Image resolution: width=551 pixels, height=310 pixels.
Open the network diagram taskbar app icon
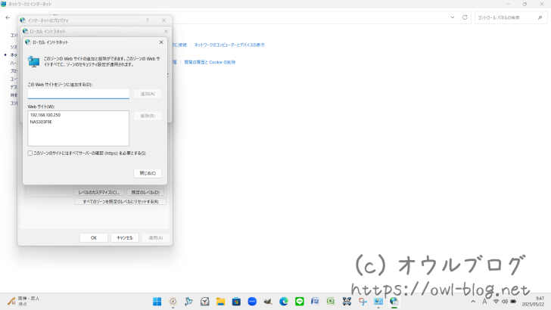(347, 301)
